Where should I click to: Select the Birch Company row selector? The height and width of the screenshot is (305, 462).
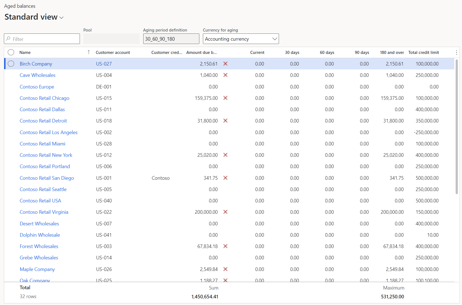pyautogui.click(x=11, y=64)
